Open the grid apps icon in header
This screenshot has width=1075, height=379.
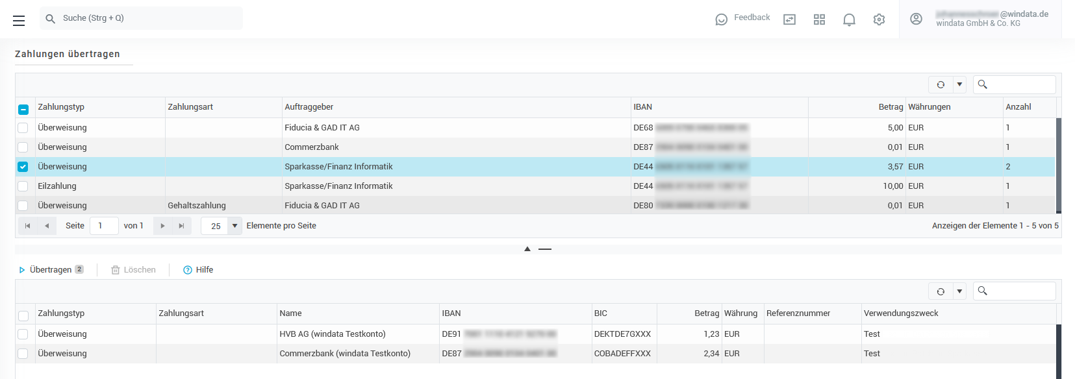click(819, 20)
